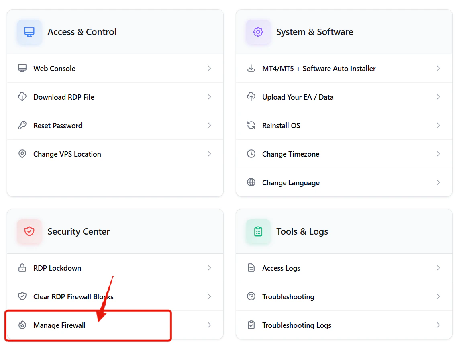This screenshot has height=349, width=459.
Task: Click the MT4/MT5 installer download icon
Action: click(251, 68)
